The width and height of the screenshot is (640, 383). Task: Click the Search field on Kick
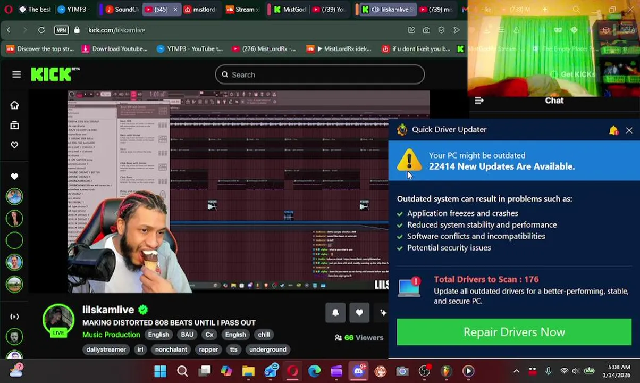point(319,74)
